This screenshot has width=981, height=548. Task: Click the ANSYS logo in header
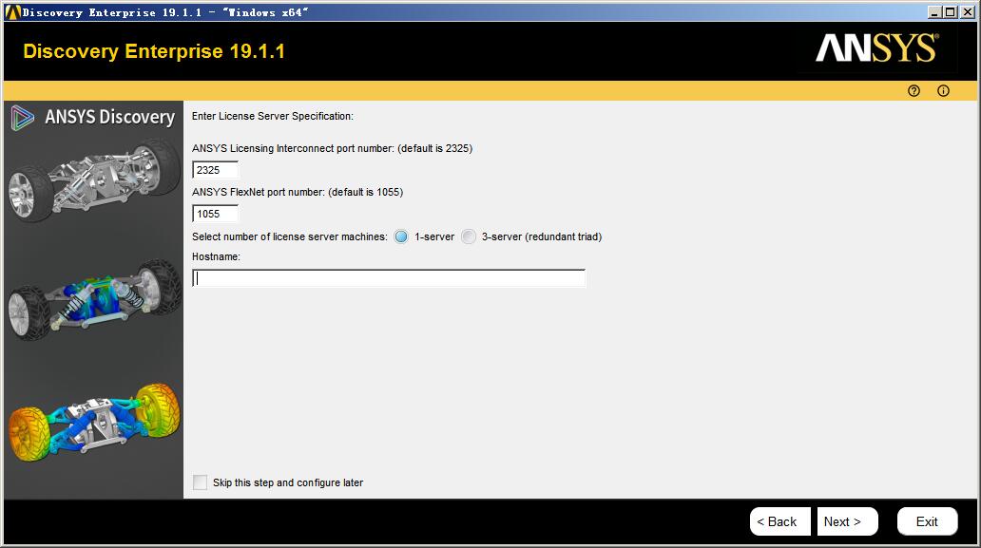876,48
